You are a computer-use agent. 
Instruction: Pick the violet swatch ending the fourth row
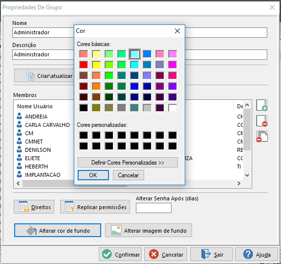(173, 86)
